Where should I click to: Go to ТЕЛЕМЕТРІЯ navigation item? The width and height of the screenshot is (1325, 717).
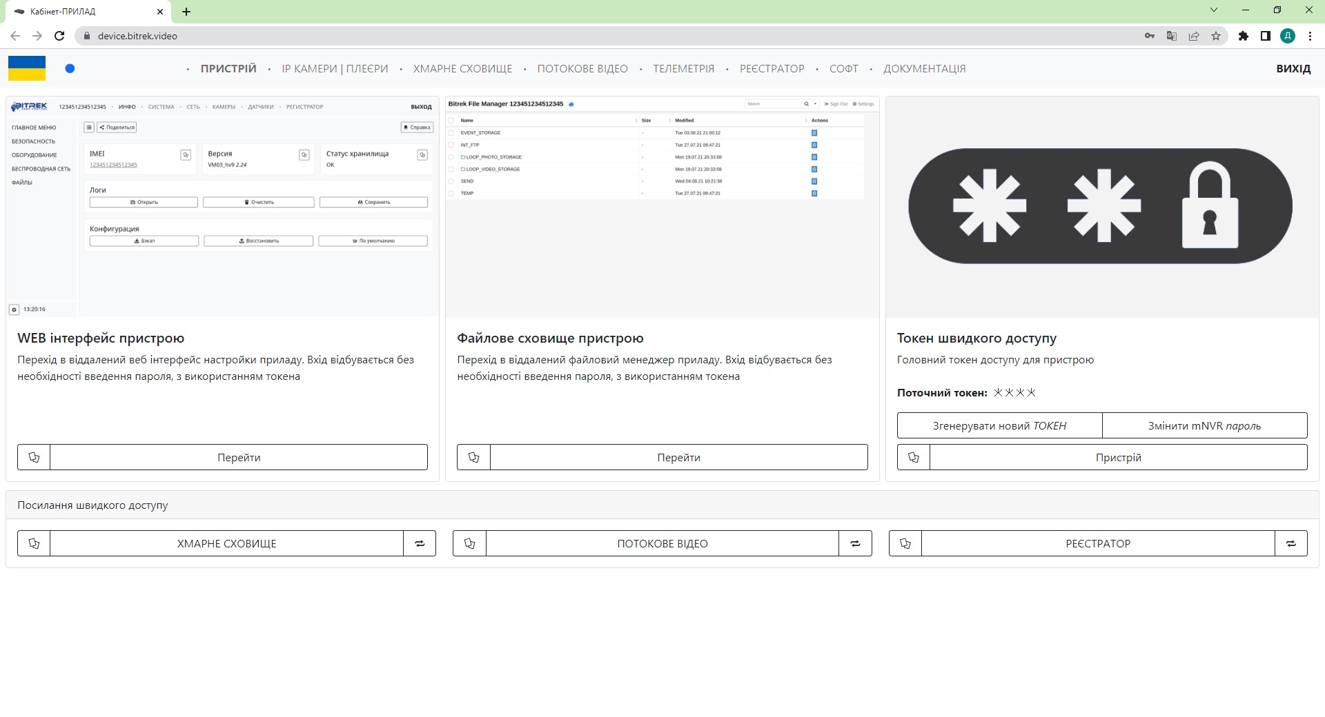coord(683,69)
